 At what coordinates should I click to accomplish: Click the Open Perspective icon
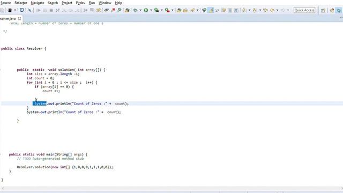click(x=323, y=10)
